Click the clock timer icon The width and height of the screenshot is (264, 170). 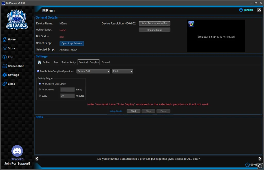(247, 165)
